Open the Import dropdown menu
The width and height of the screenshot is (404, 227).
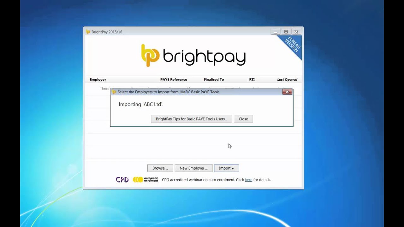coord(226,168)
